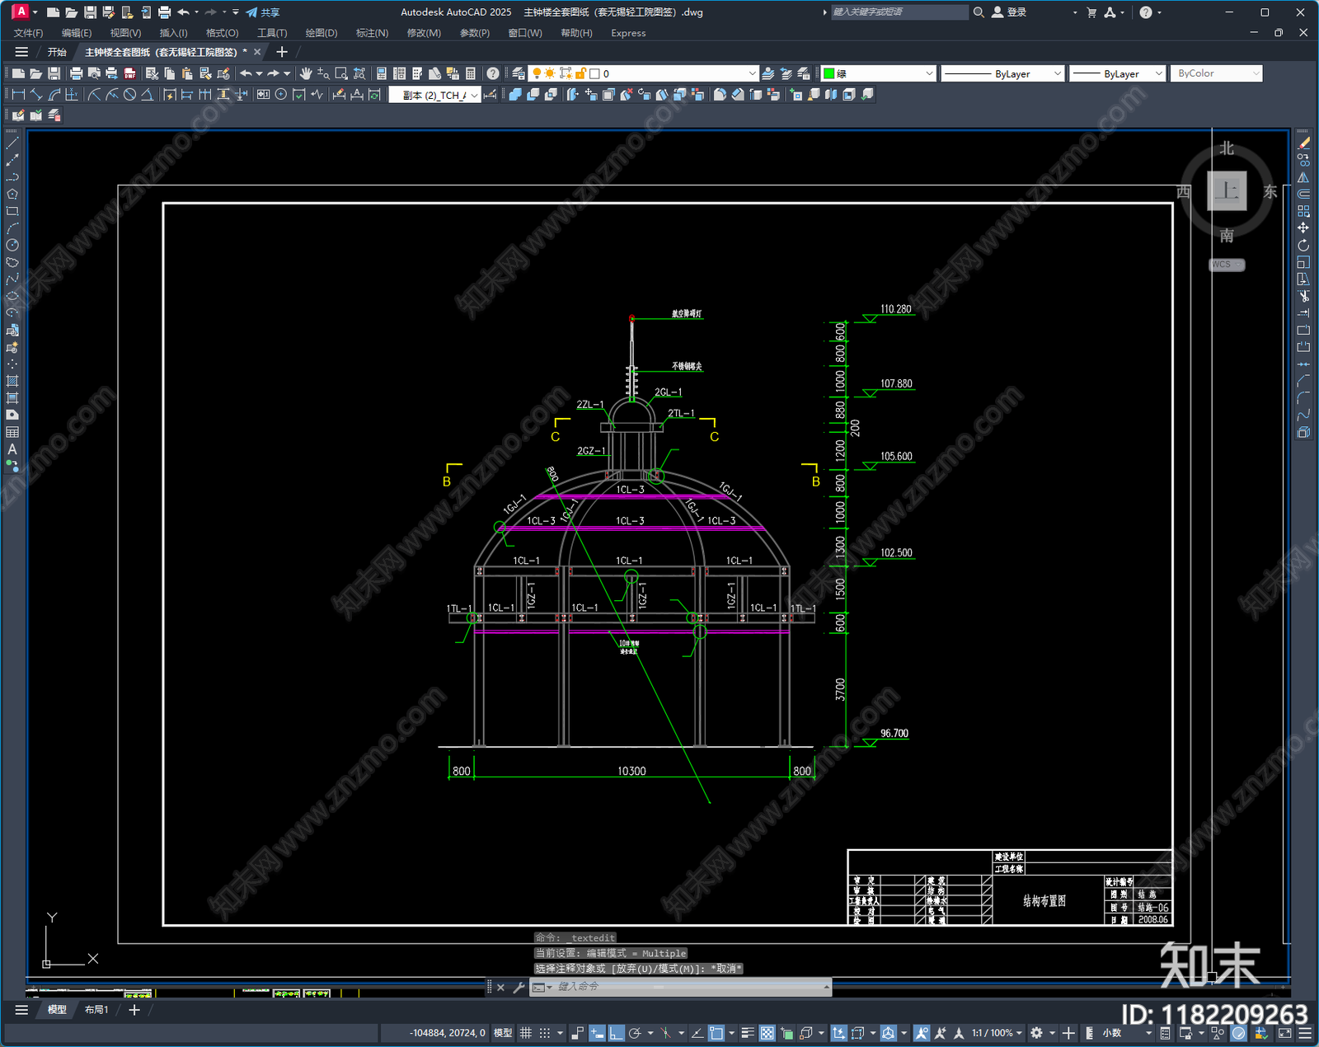This screenshot has height=1047, width=1319.
Task: Open the dimension style dropdown 副本 (2)_TCH
Action: pyautogui.click(x=434, y=95)
